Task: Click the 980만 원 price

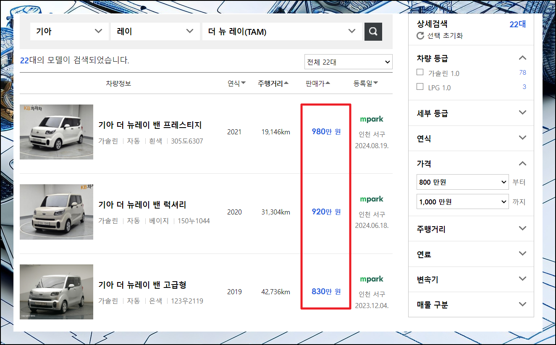Action: coord(326,132)
